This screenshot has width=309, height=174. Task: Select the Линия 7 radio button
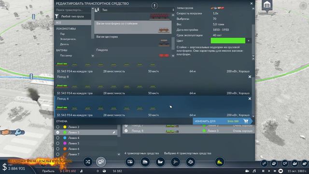click(x=57, y=154)
